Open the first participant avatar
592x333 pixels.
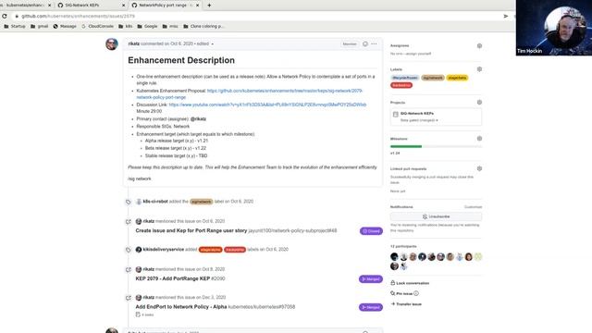coord(395,257)
